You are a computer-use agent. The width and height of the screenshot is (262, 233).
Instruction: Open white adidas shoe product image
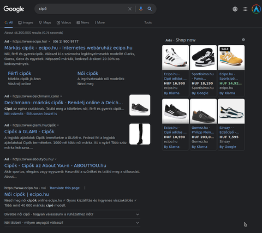pos(175,57)
